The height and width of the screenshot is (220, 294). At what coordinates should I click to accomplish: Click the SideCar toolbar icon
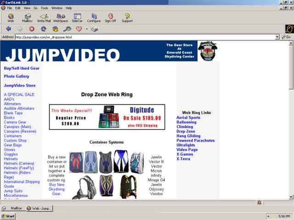click(77, 18)
